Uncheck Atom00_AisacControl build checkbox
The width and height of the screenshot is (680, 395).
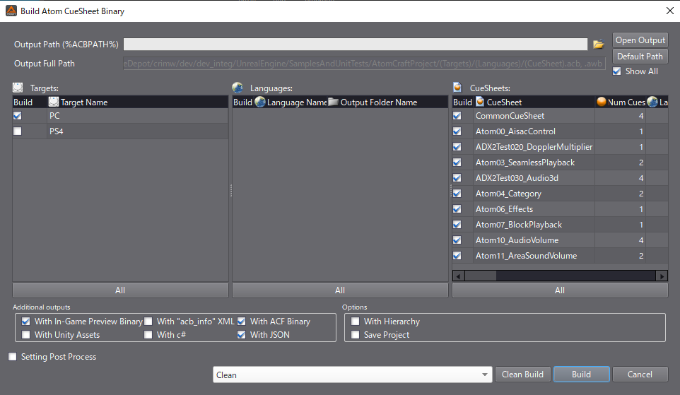coord(457,131)
